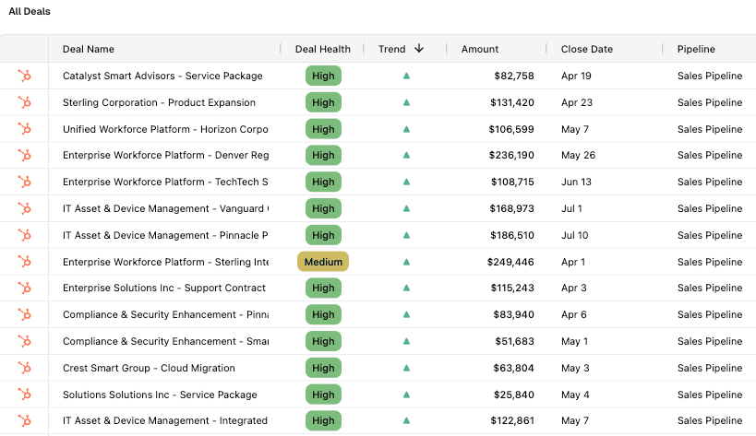Click the All Deals heading
756x436 pixels.
click(x=30, y=12)
